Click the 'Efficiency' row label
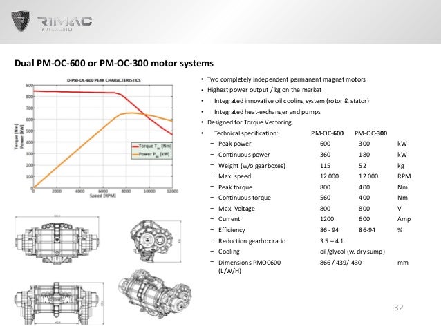441x331 pixels. click(x=232, y=230)
